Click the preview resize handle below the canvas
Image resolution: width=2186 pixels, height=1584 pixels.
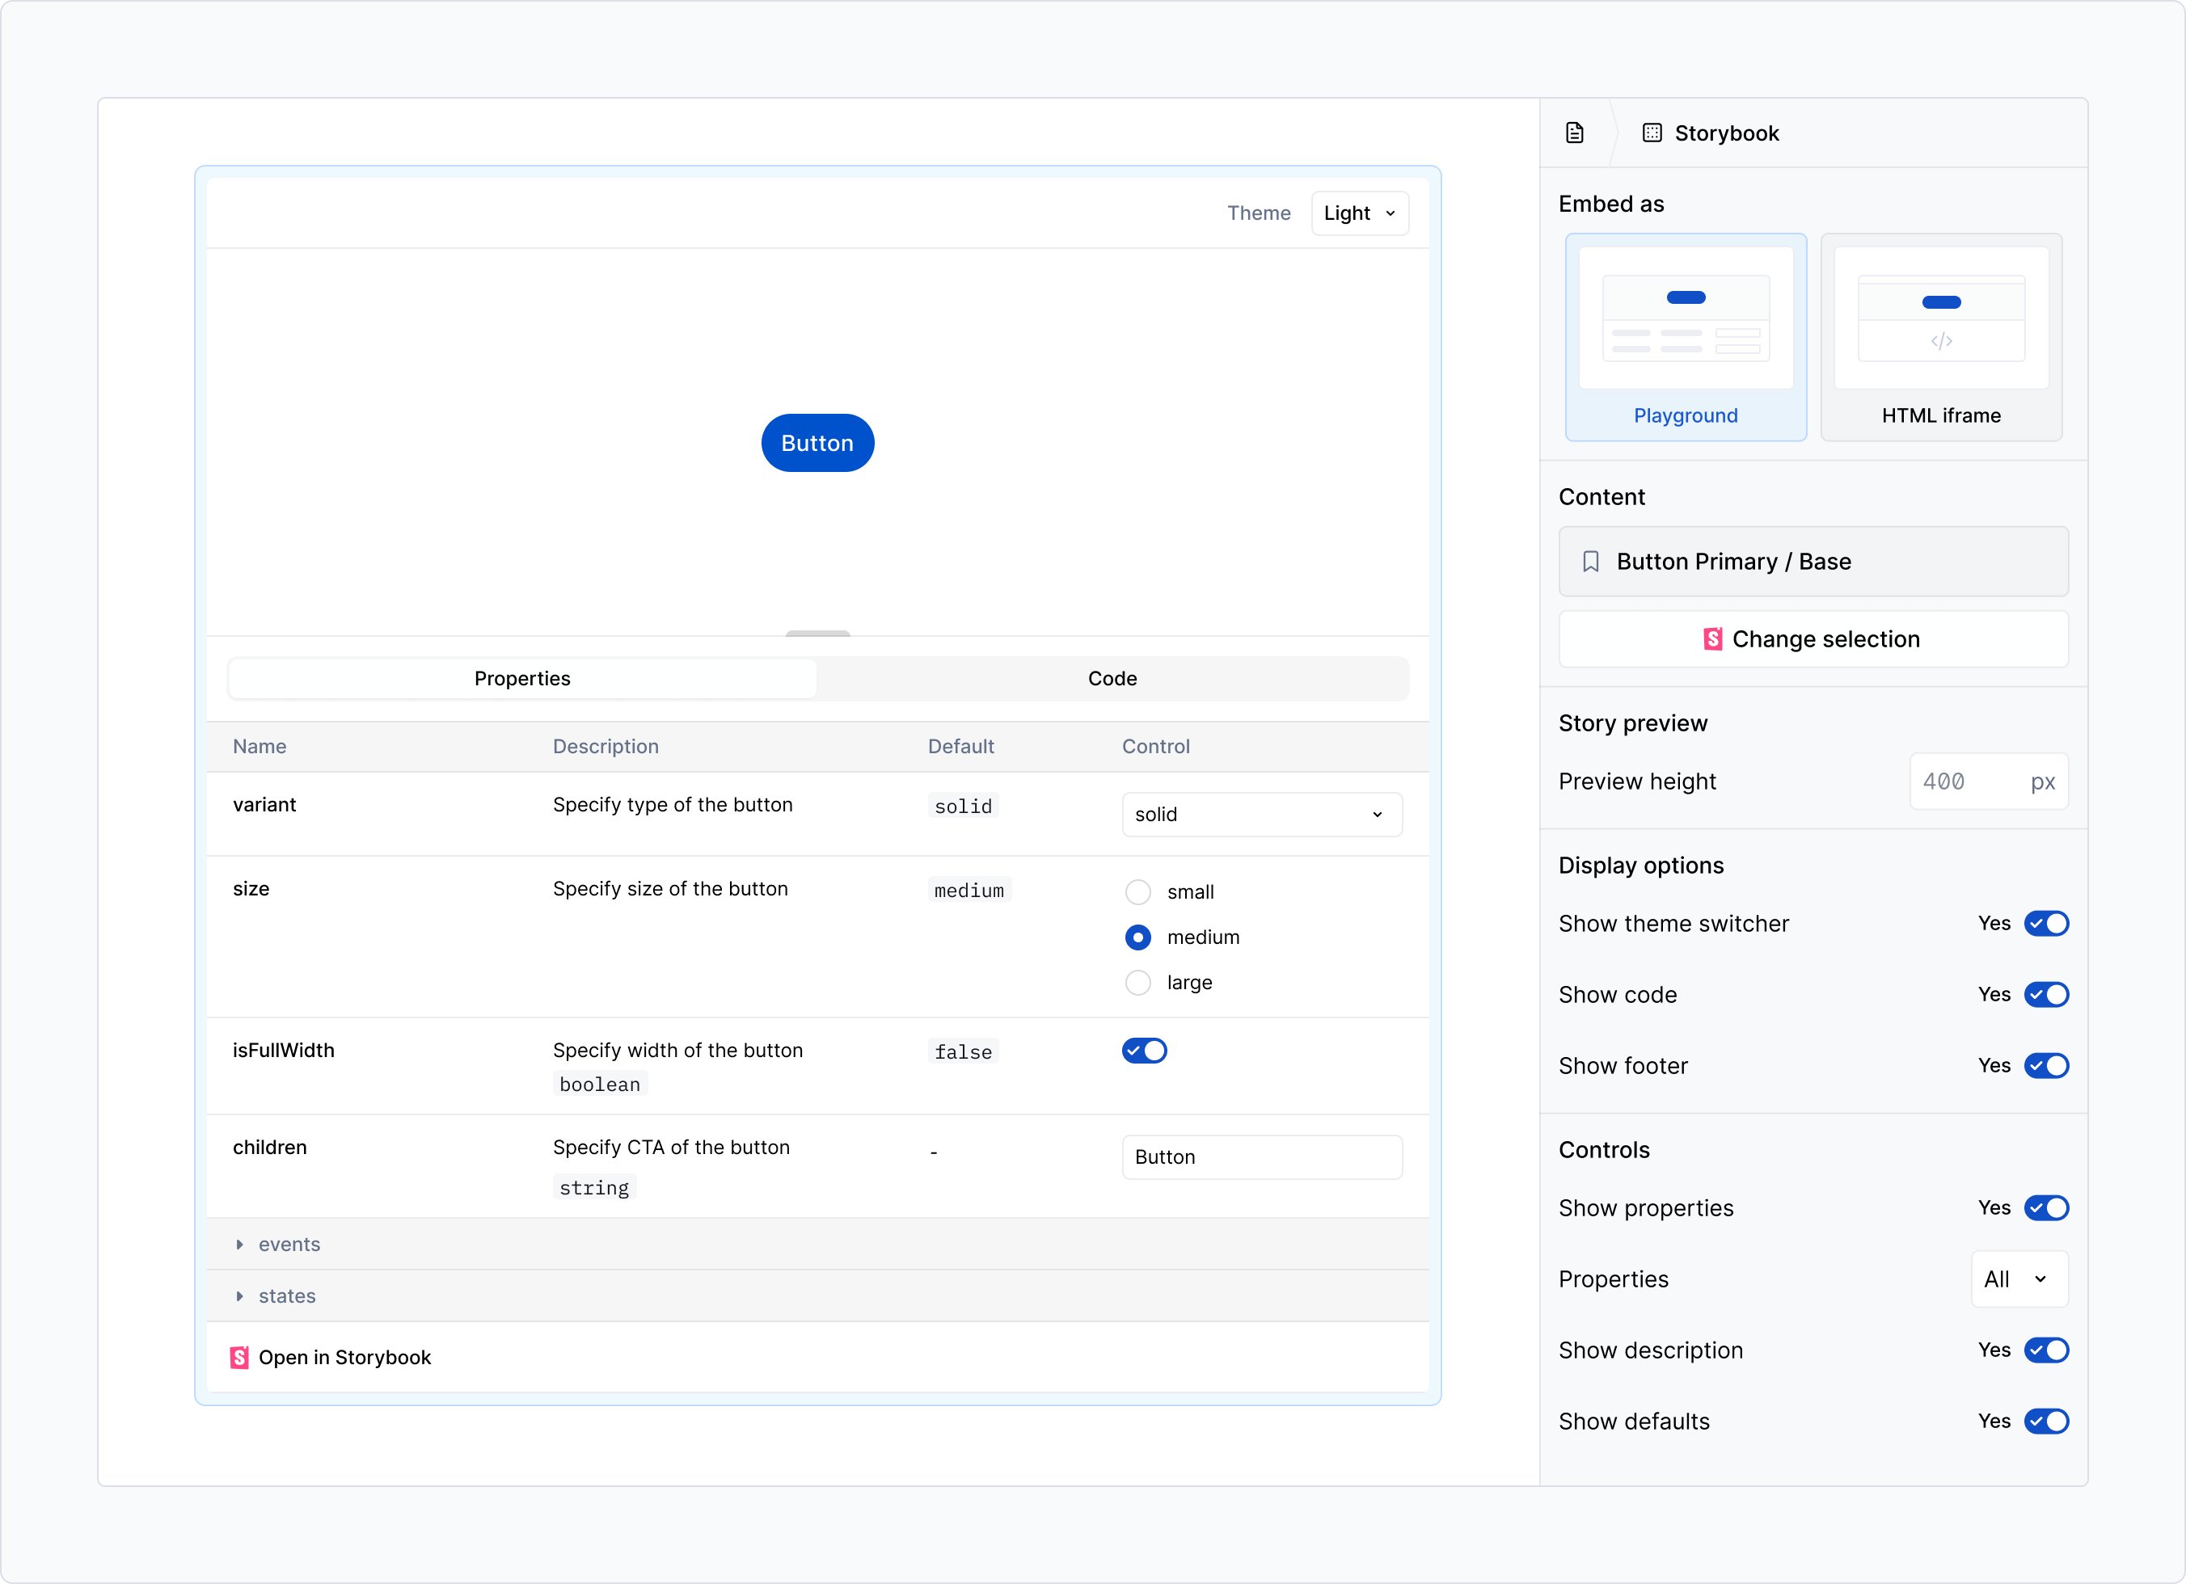pyautogui.click(x=817, y=633)
